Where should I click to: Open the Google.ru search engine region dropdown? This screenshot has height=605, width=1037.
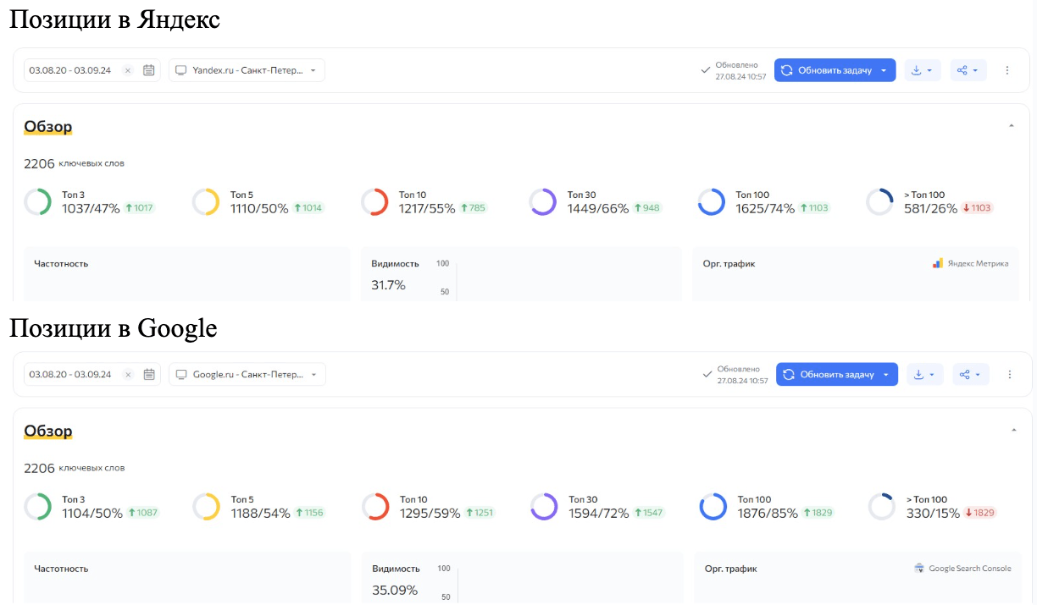247,374
